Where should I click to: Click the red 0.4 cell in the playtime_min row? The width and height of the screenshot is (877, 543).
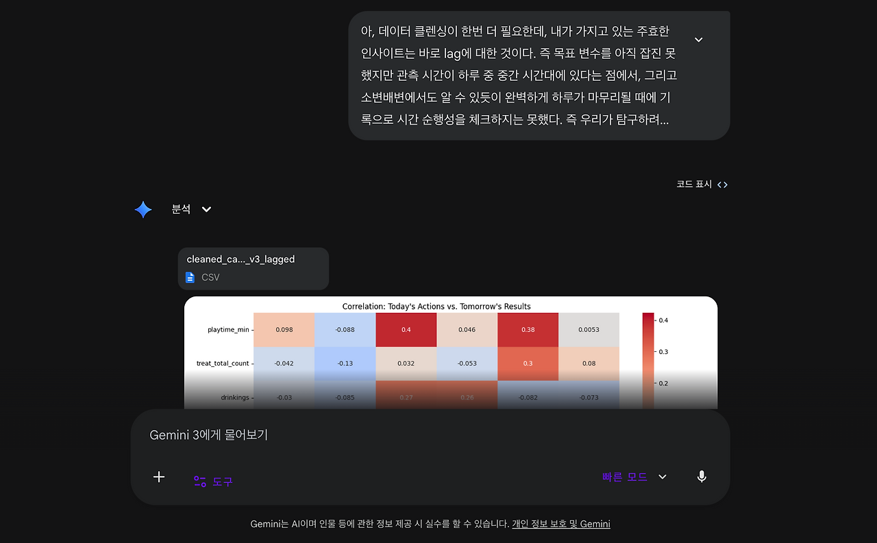point(406,329)
